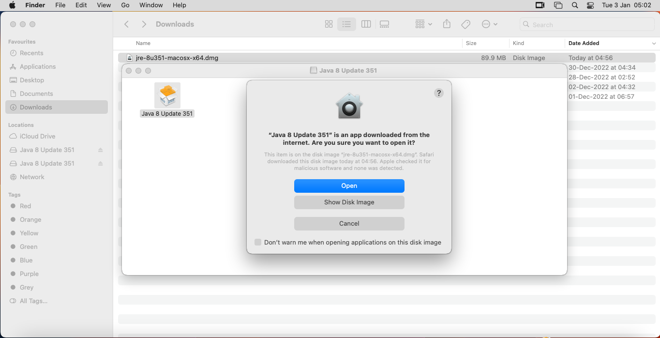This screenshot has height=338, width=660.
Task: Click the Share toolbar icon
Action: click(447, 24)
